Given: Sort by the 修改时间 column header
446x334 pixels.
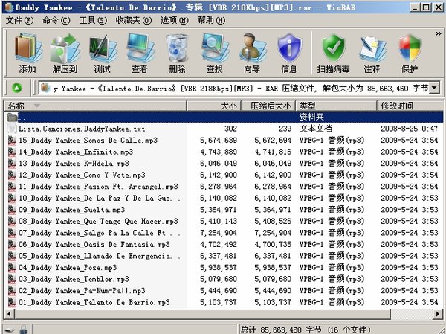Looking at the screenshot, I should pos(410,106).
